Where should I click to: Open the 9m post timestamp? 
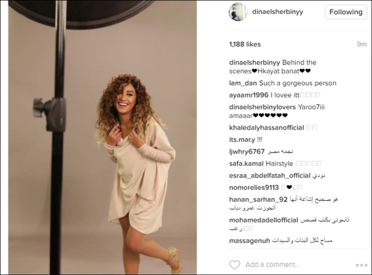click(x=362, y=44)
